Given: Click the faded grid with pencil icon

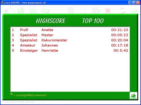Looking at the screenshot, I should 96,10.
